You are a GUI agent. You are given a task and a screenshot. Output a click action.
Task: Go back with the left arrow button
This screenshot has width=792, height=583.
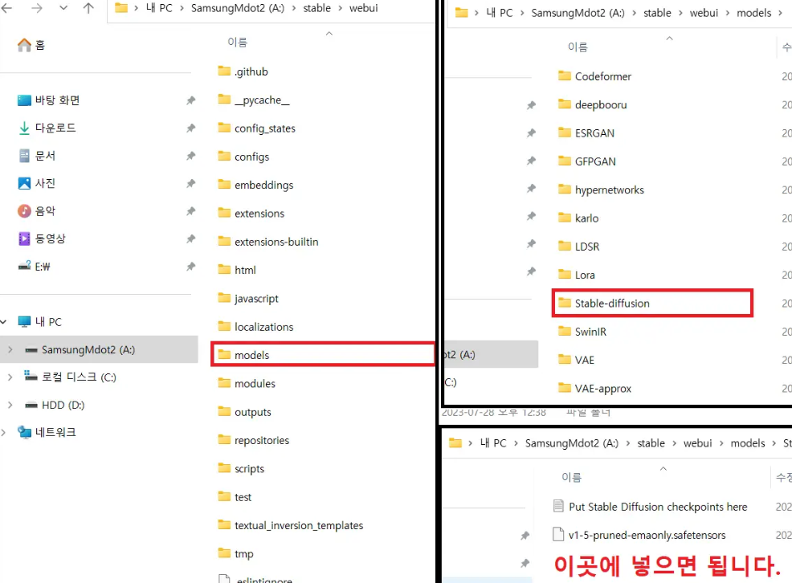[x=6, y=8]
